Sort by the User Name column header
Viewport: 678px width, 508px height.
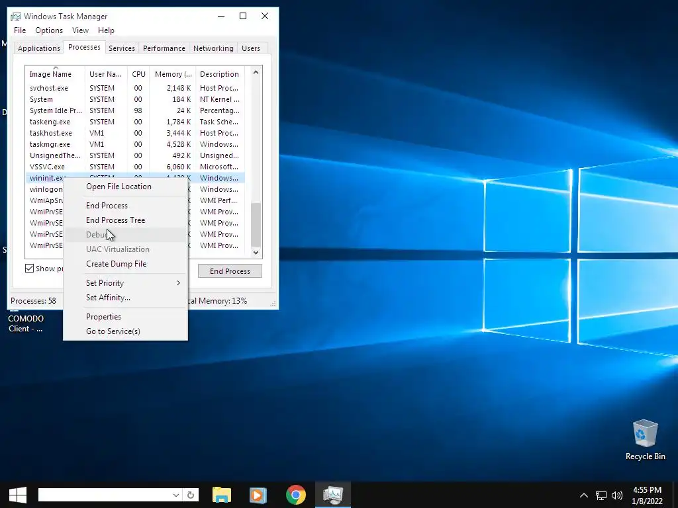click(x=106, y=74)
